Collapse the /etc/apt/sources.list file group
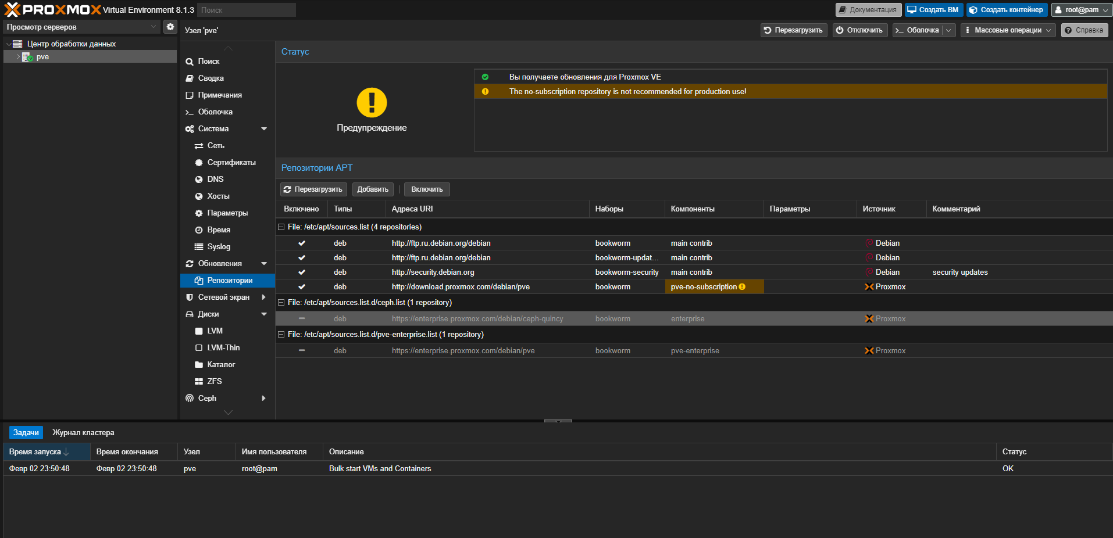The width and height of the screenshot is (1113, 538). pos(281,227)
